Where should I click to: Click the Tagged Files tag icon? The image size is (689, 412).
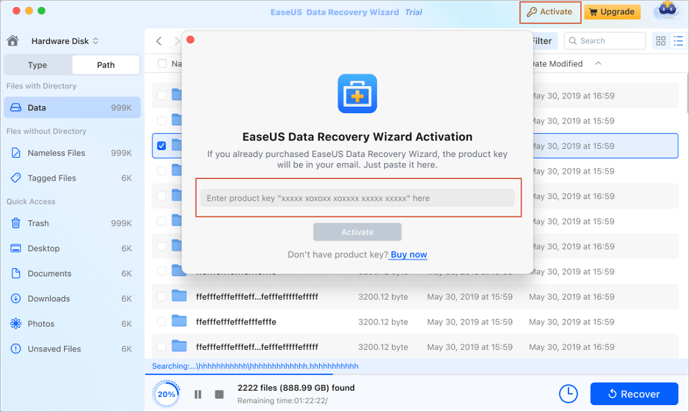point(16,178)
